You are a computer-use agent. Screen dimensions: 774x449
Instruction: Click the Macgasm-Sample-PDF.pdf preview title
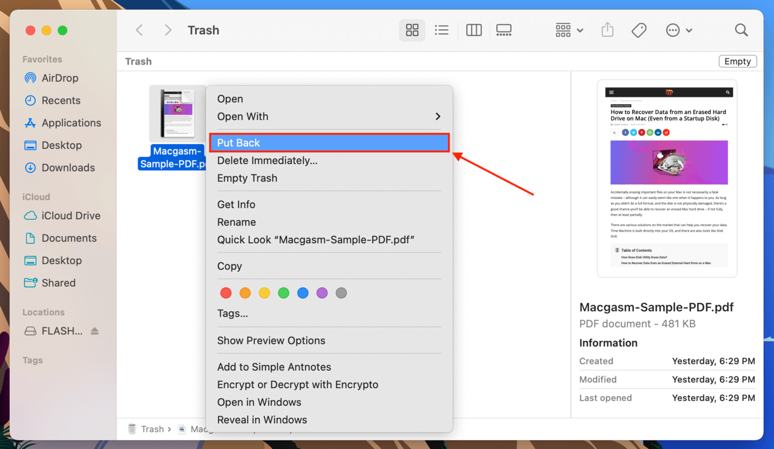pos(656,307)
